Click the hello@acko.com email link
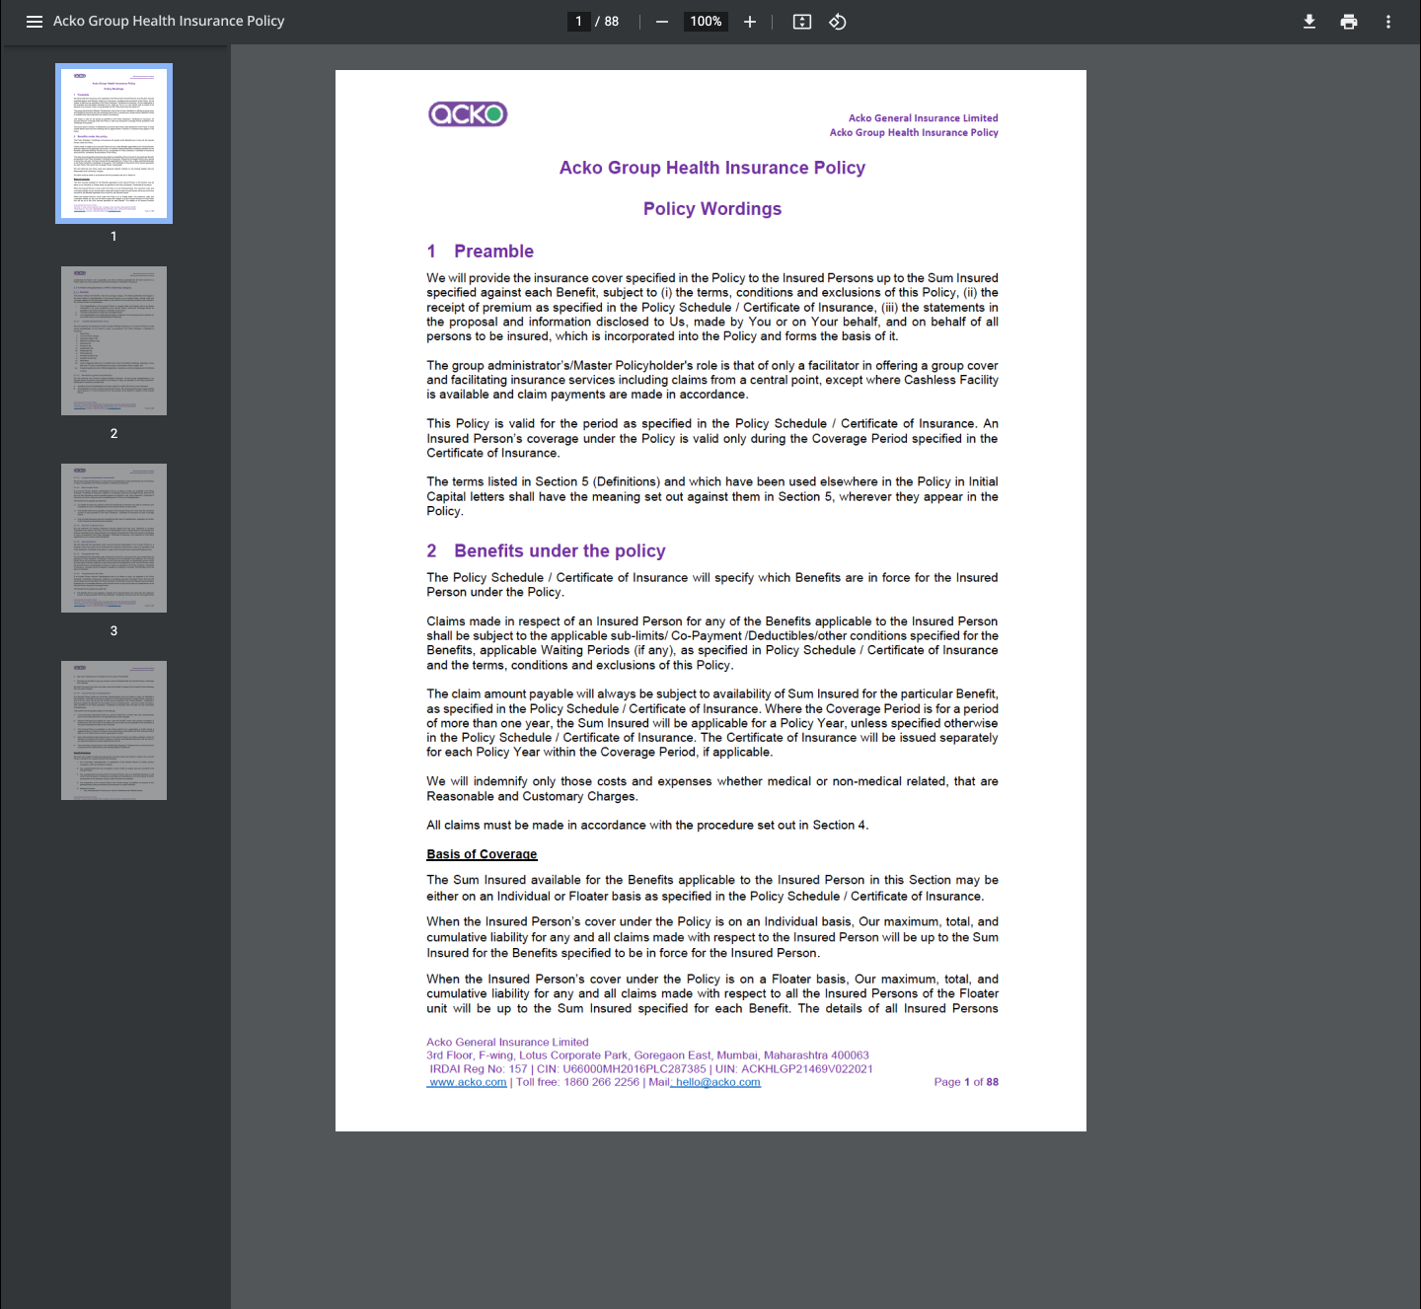This screenshot has width=1421, height=1309. pyautogui.click(x=716, y=1082)
